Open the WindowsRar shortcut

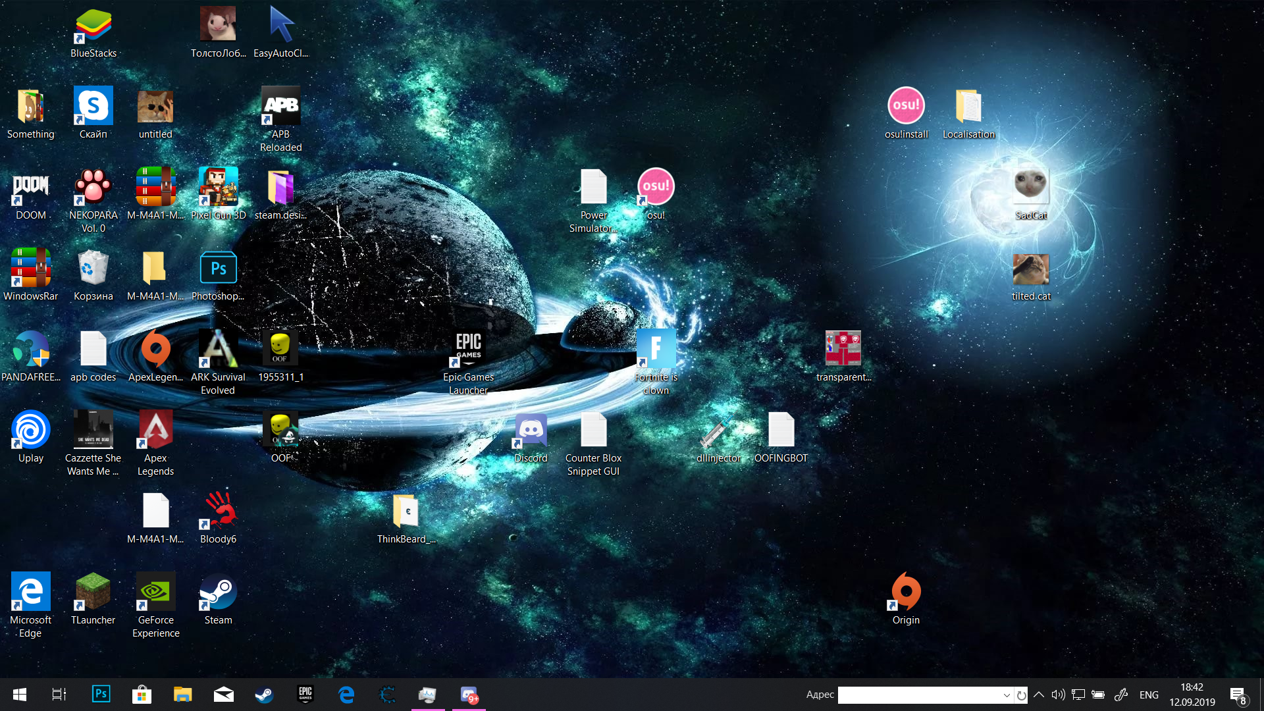(31, 276)
